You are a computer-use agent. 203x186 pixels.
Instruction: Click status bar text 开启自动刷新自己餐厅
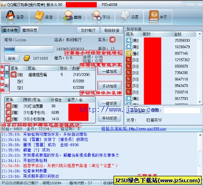[x=32, y=183]
